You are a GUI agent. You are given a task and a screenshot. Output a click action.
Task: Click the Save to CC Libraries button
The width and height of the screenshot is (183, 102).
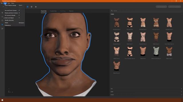click(174, 7)
